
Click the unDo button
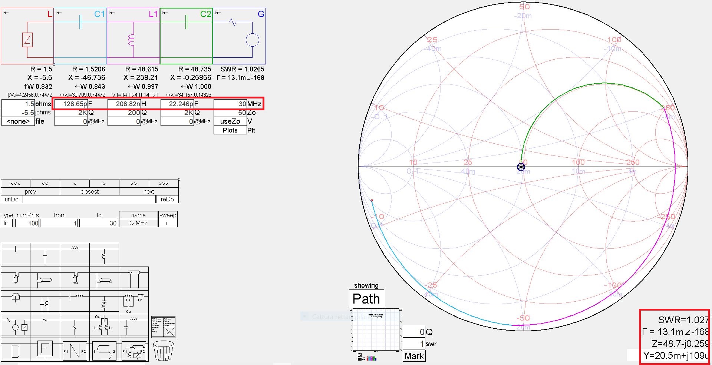[12, 199]
